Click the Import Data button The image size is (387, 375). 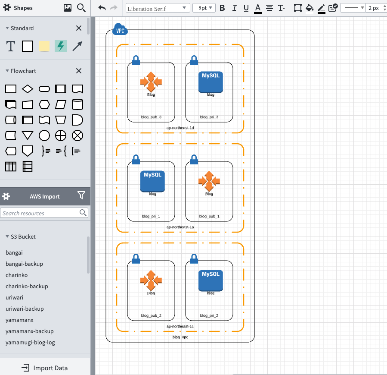[45, 368]
